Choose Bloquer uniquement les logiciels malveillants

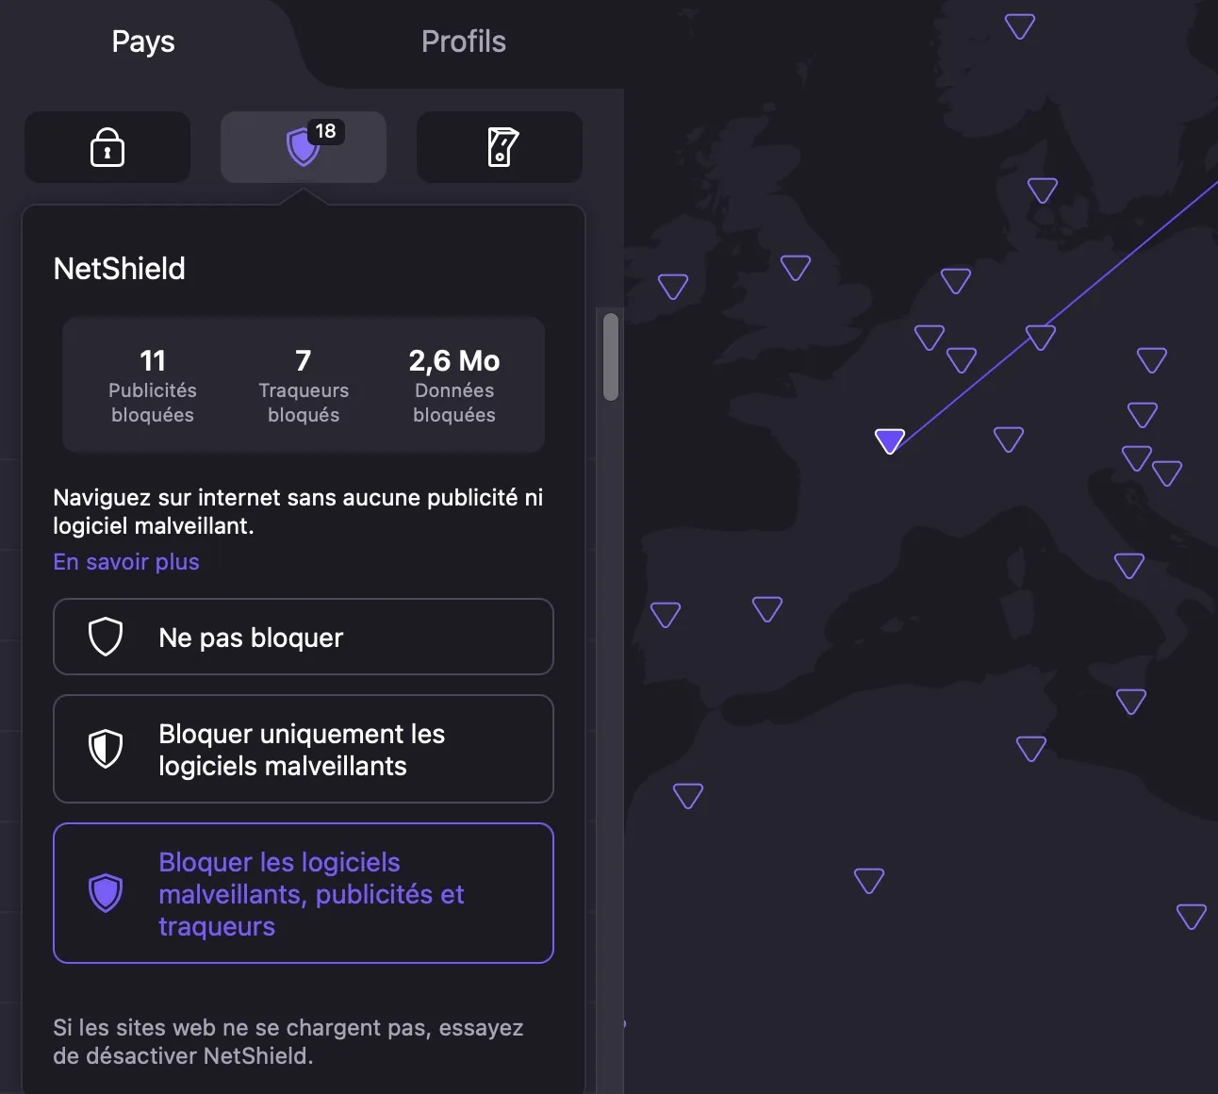pos(304,749)
